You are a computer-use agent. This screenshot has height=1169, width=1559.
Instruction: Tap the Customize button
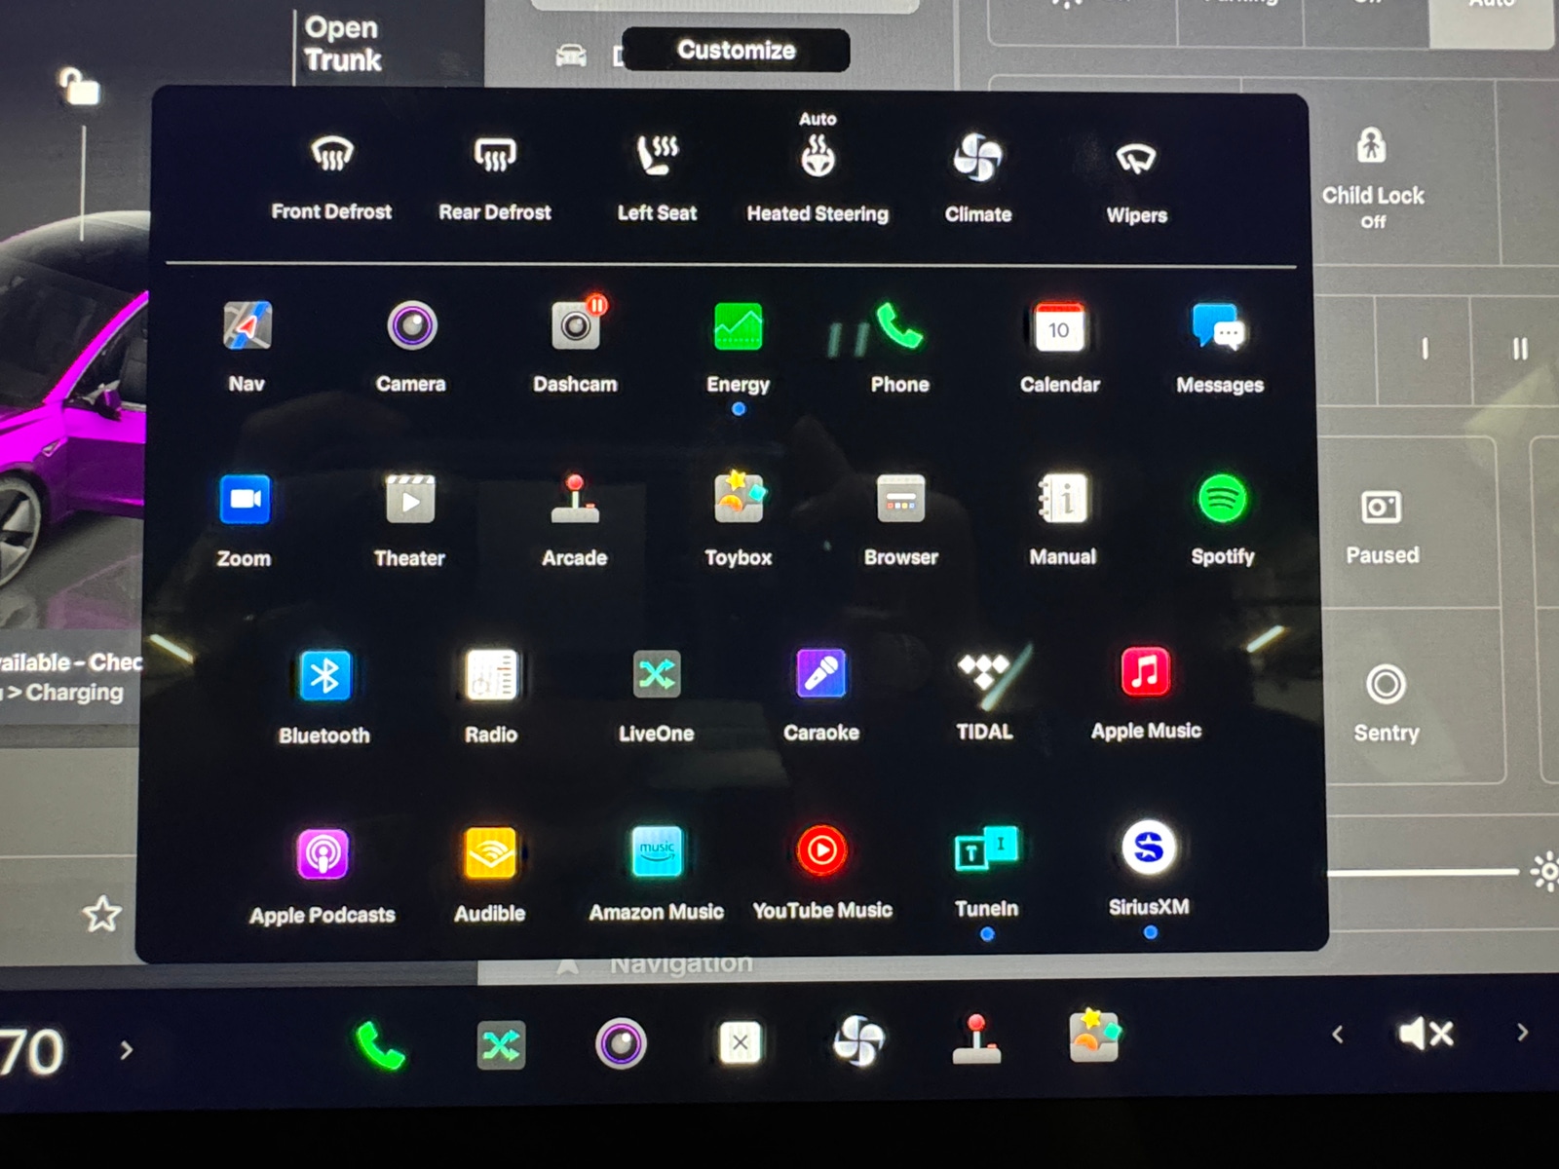[736, 50]
